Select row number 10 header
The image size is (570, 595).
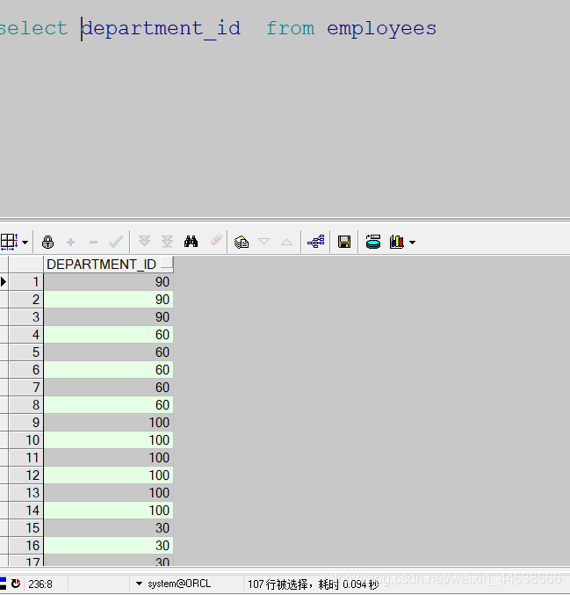(26, 440)
